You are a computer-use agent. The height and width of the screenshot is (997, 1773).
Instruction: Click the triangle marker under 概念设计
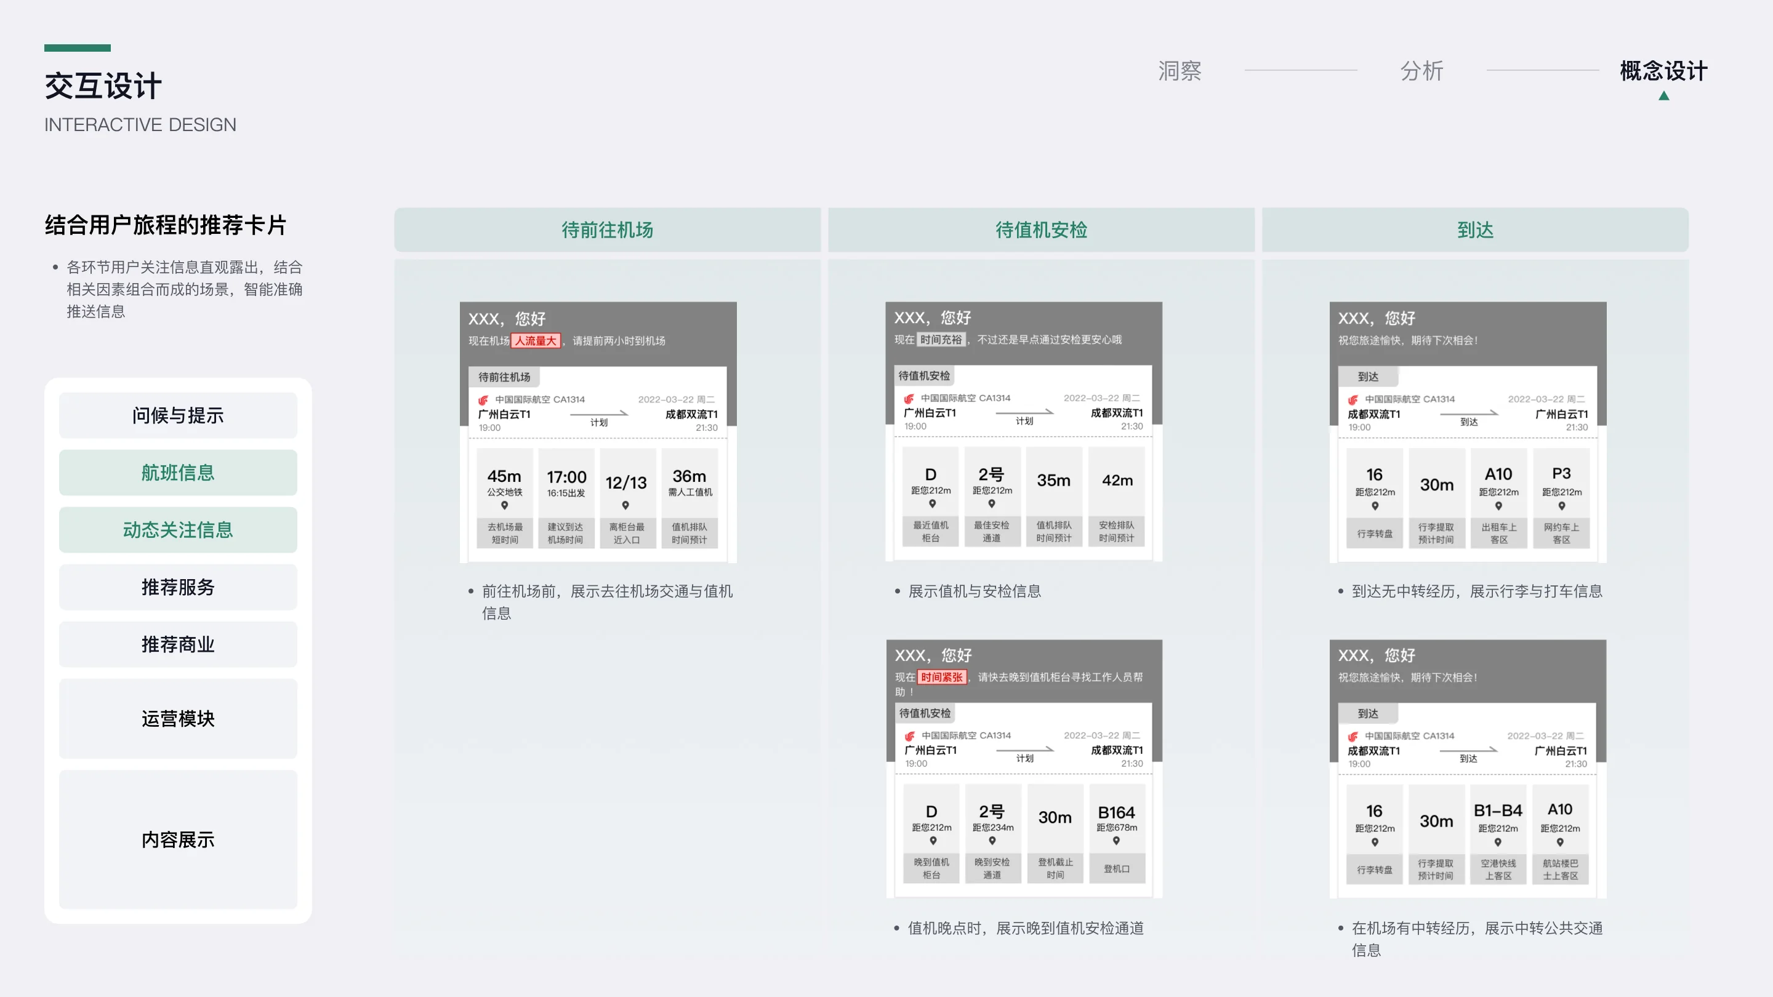[1663, 95]
